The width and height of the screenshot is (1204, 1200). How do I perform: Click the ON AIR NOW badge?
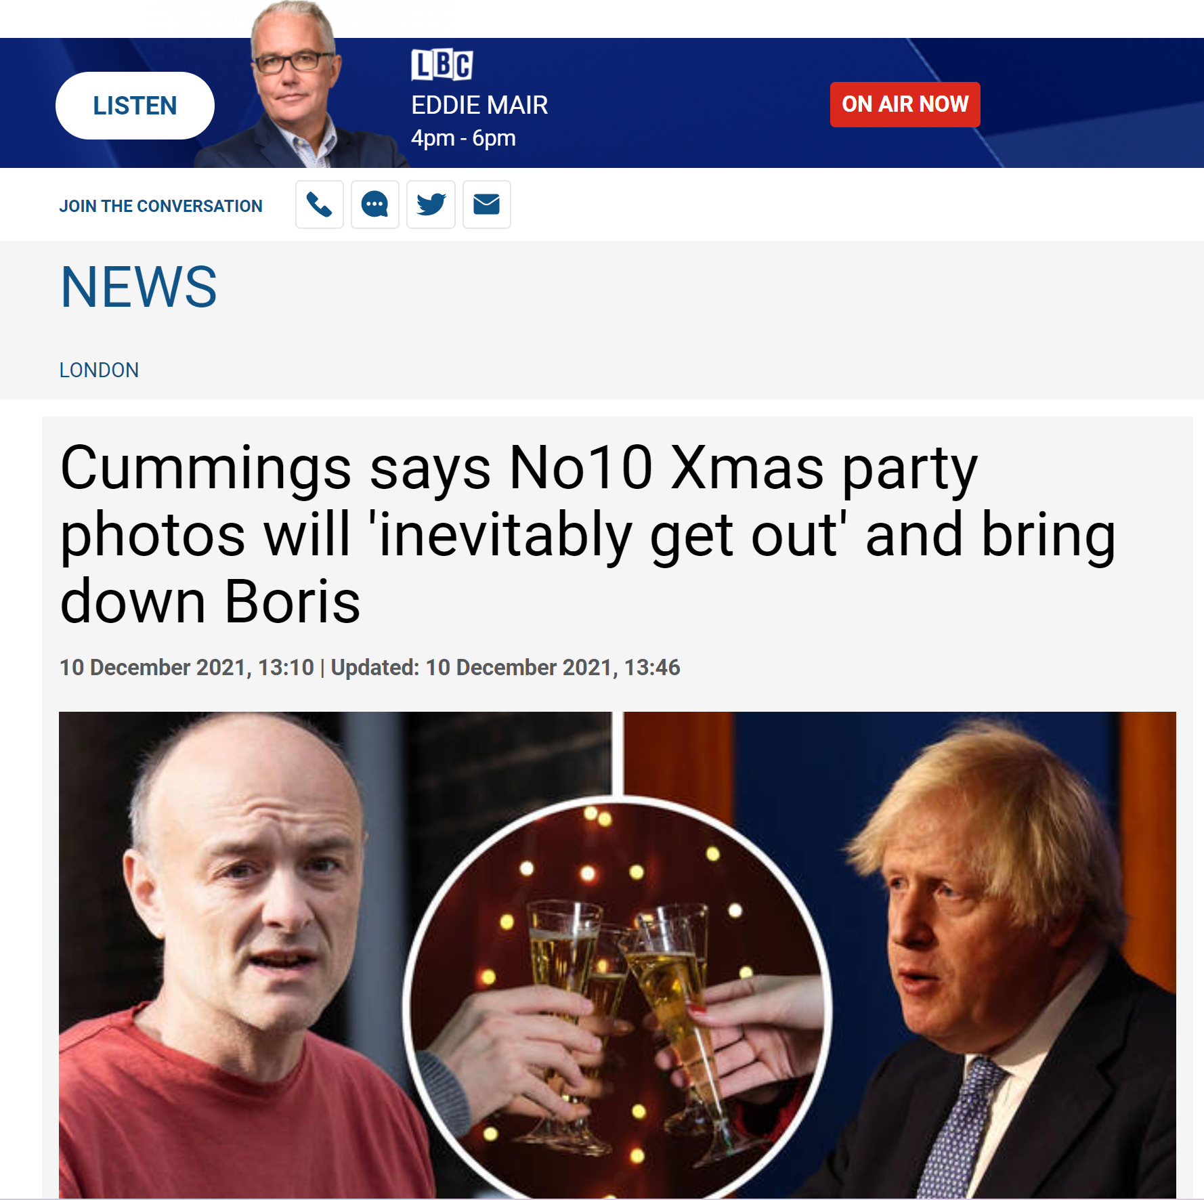pyautogui.click(x=905, y=104)
